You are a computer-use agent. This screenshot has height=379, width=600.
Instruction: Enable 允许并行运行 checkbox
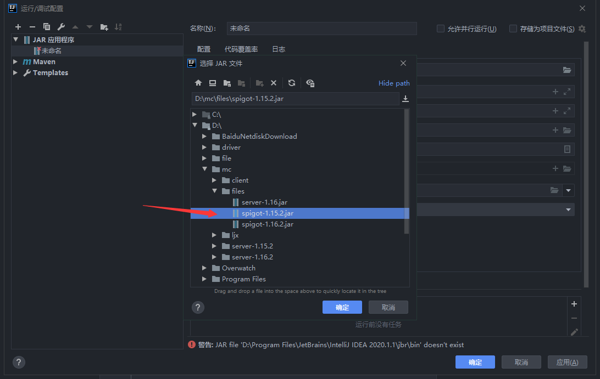tap(441, 29)
